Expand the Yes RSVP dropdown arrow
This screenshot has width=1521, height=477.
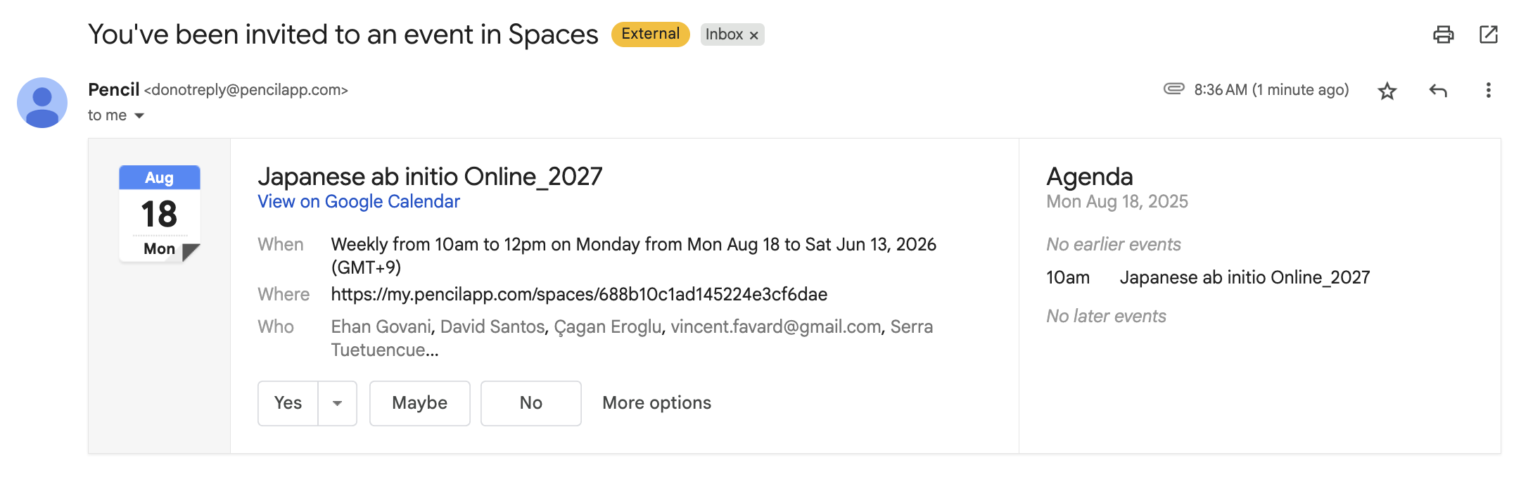[338, 402]
